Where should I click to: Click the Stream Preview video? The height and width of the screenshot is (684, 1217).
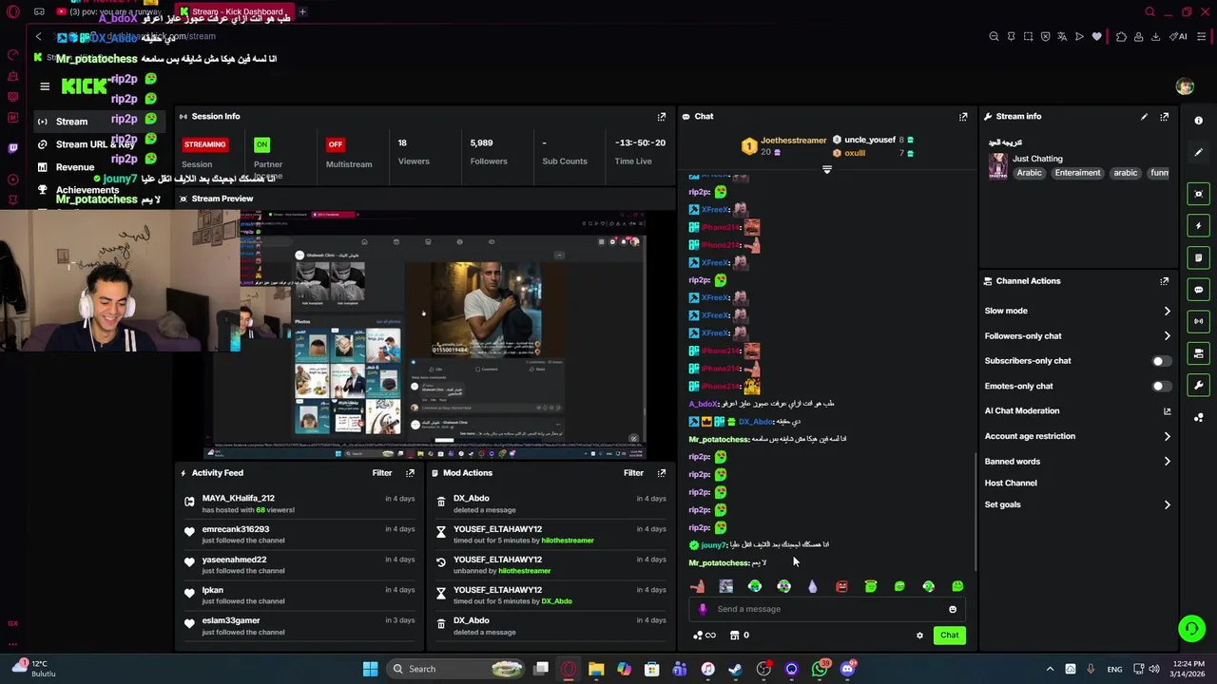426,334
